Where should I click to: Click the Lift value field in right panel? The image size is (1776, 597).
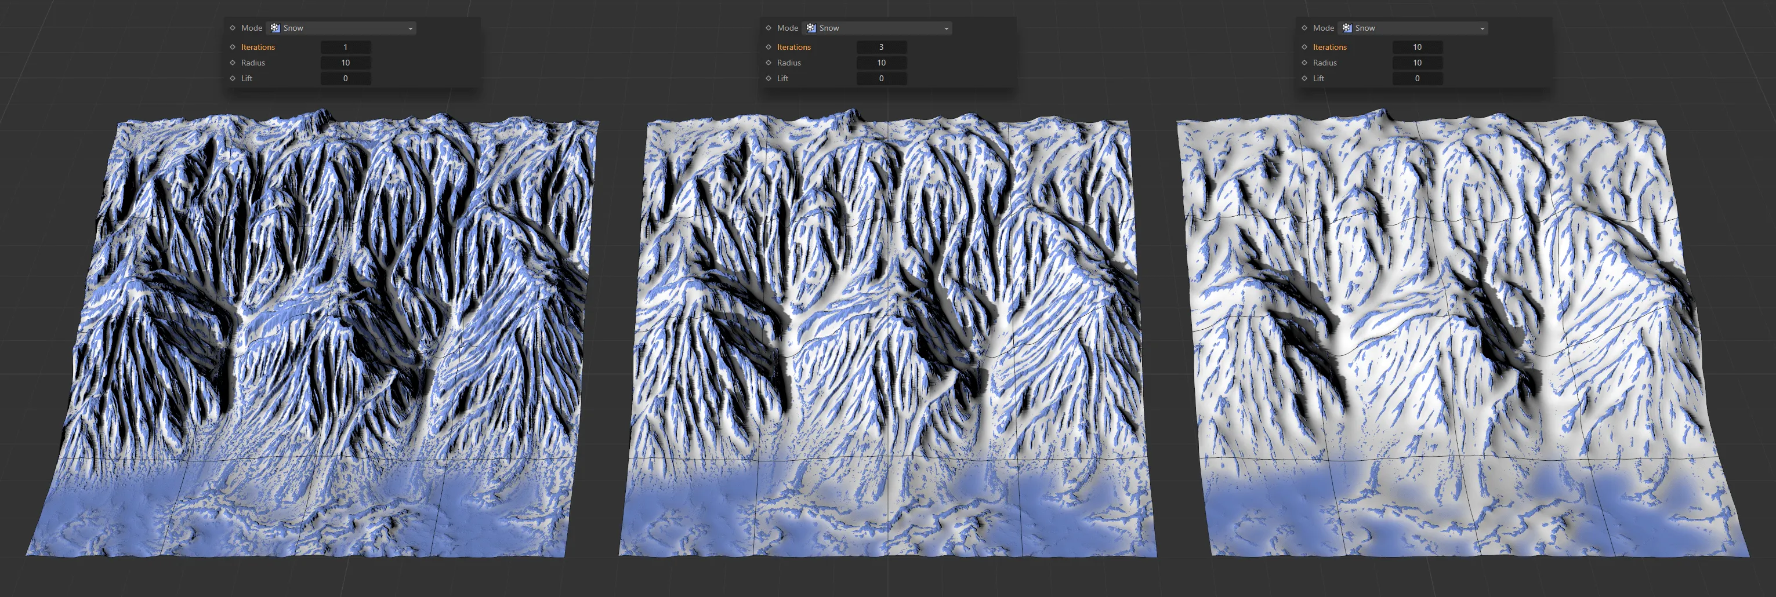[x=1417, y=78]
